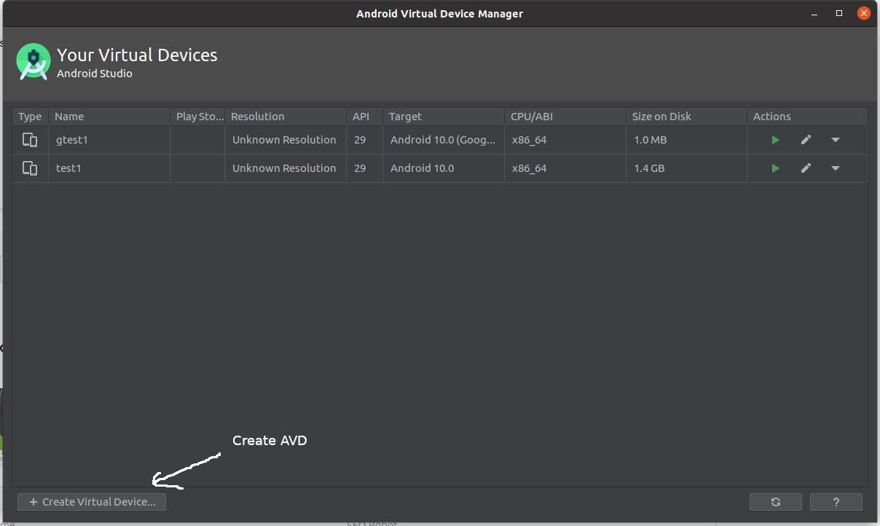Click Unknown Resolution in gtest1 row
The height and width of the screenshot is (526, 880).
tap(284, 140)
